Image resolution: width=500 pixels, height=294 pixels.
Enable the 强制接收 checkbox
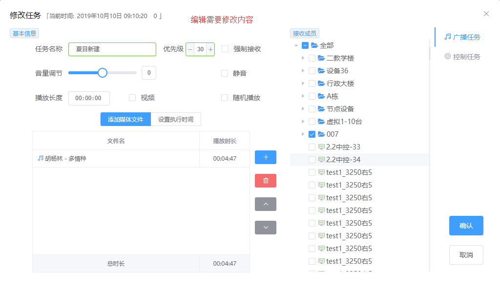[x=225, y=49]
